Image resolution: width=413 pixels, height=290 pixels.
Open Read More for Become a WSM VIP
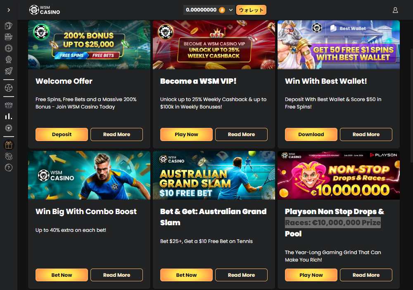click(241, 134)
